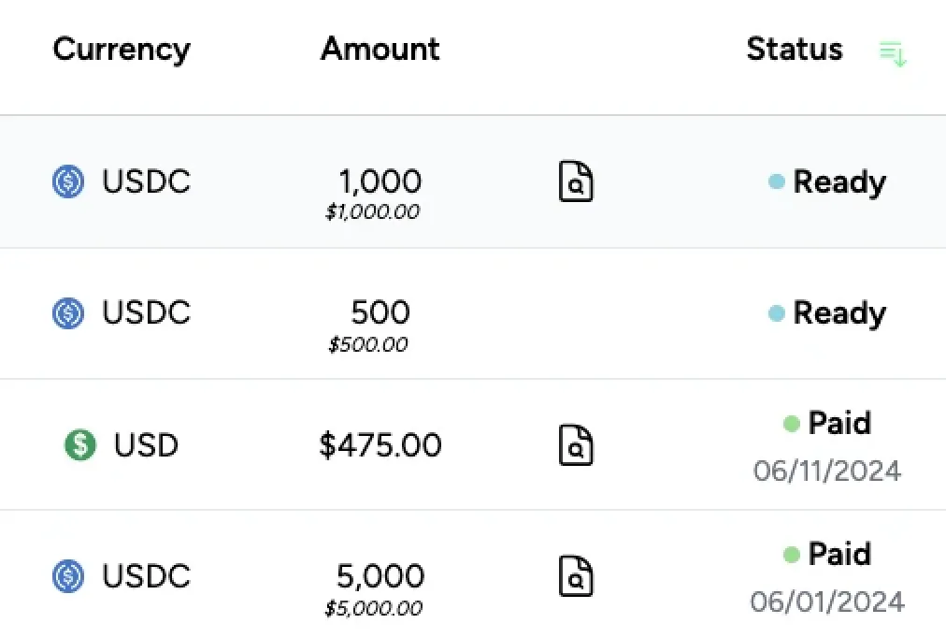The width and height of the screenshot is (946, 638).
Task: Click the USD currency label
Action: click(146, 444)
